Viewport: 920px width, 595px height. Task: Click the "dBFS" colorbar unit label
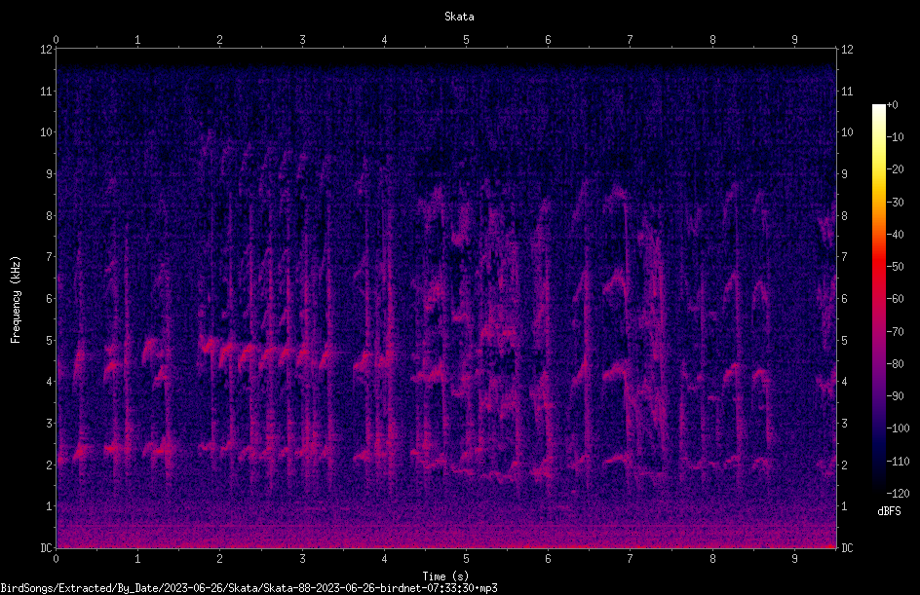[x=889, y=511]
